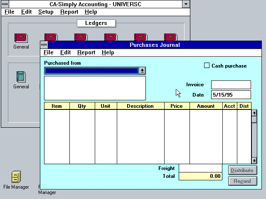Expand the Purchased from vendor list arrow
The image size is (266, 199).
(x=142, y=71)
